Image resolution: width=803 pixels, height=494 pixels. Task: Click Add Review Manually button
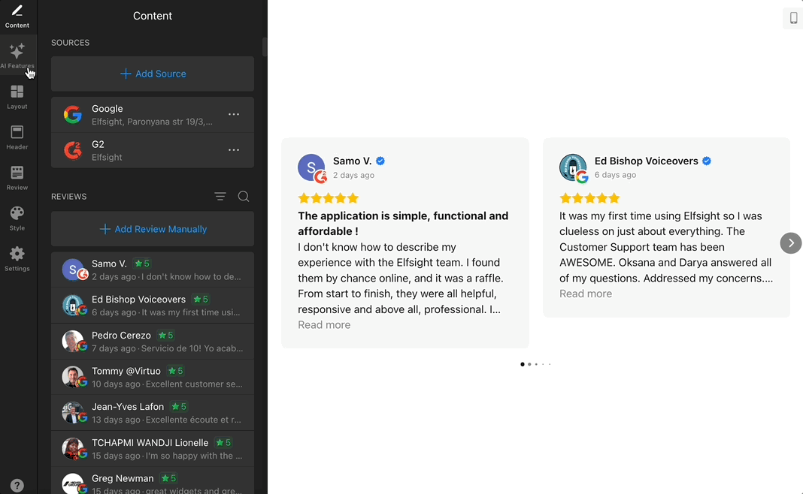point(153,229)
